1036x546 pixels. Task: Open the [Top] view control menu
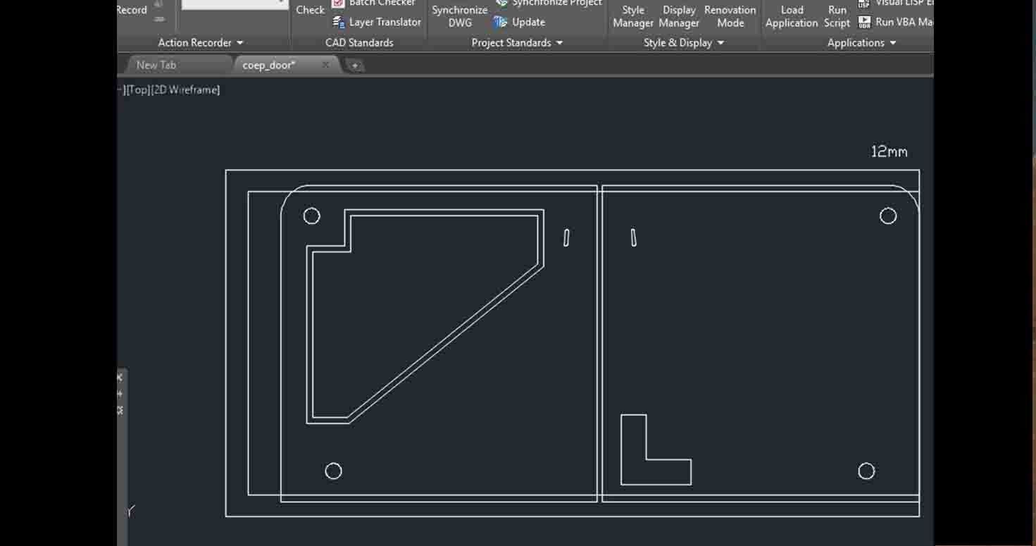[137, 90]
